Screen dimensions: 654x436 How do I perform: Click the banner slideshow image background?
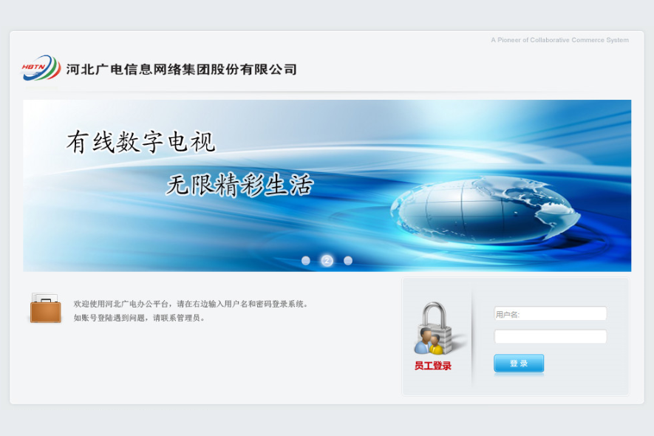(327, 185)
